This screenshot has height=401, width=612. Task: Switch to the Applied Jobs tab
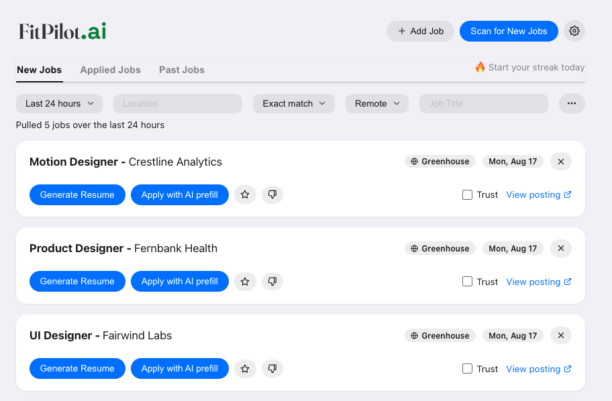[x=111, y=70]
